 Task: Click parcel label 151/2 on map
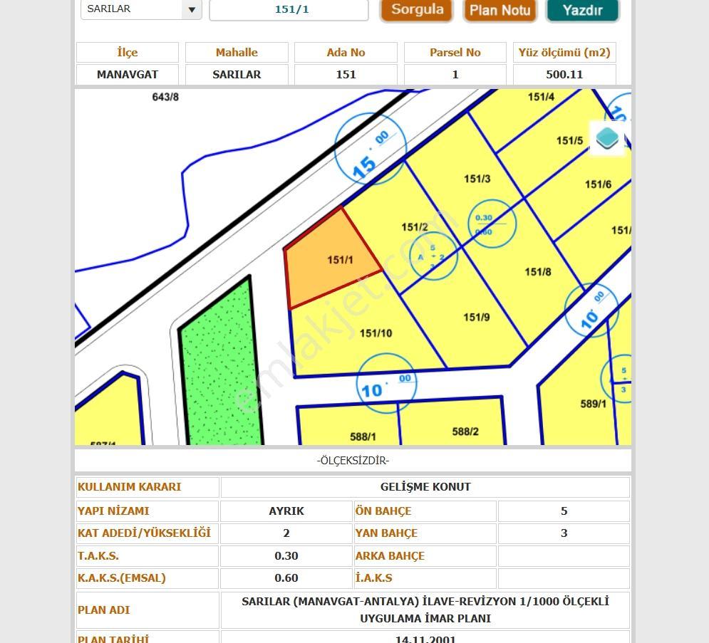point(414,227)
